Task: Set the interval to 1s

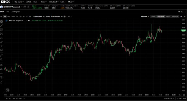Action: [1, 17]
